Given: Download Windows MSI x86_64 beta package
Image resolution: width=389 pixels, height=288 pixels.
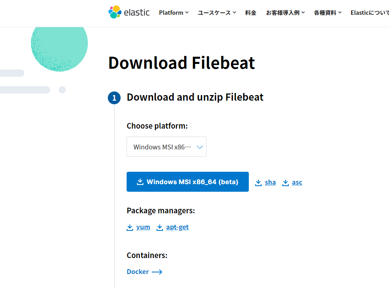Looking at the screenshot, I should pos(187,182).
